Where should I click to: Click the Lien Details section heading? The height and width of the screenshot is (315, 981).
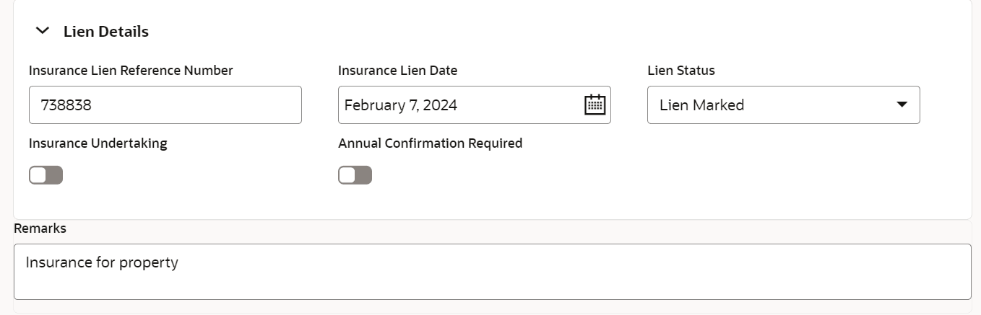(106, 32)
